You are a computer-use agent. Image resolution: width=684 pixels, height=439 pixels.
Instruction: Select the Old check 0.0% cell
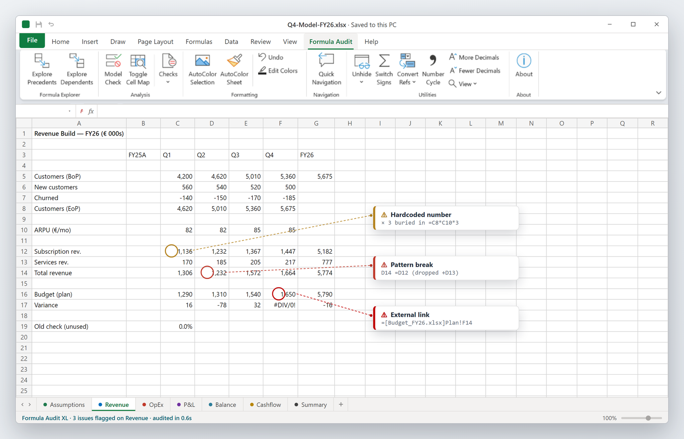pyautogui.click(x=178, y=327)
